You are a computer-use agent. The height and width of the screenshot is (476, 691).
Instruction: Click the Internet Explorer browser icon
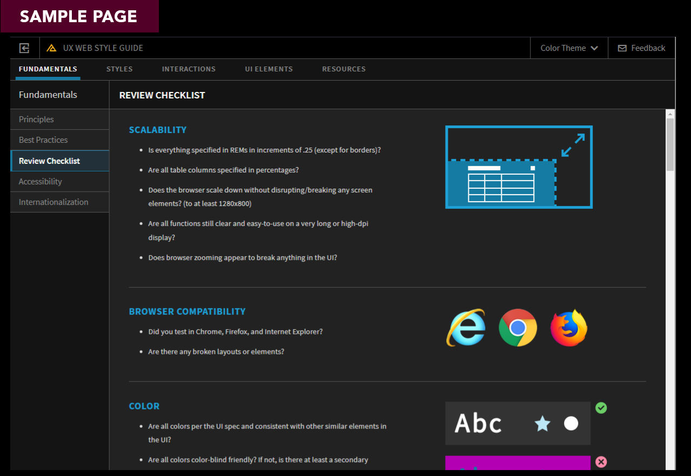[466, 328]
